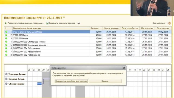Viewport: 174px width, 98px height.
Task: Click the 'Дата запуска' column header
Action: coord(147,28)
